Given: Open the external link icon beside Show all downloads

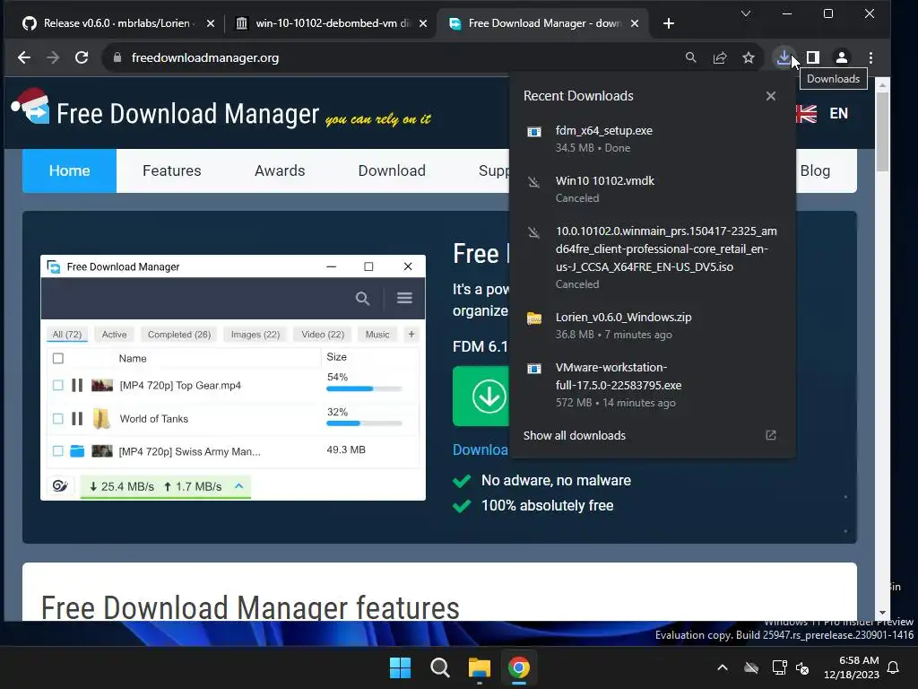Looking at the screenshot, I should pyautogui.click(x=770, y=435).
